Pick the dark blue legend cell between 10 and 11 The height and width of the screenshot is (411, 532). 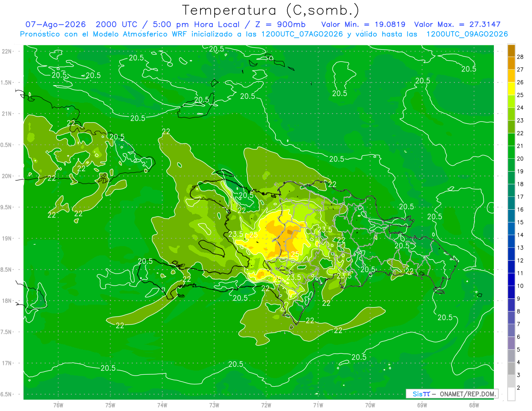pyautogui.click(x=511, y=279)
